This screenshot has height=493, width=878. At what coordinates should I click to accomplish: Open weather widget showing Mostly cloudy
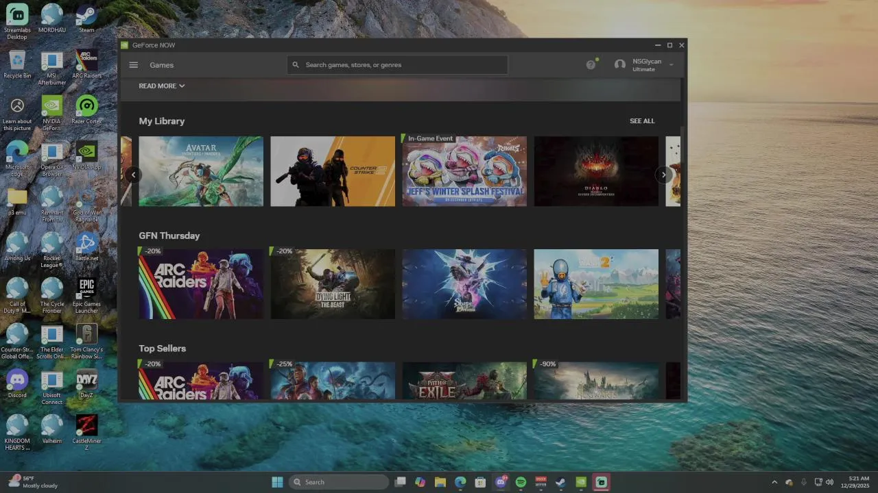pyautogui.click(x=34, y=482)
